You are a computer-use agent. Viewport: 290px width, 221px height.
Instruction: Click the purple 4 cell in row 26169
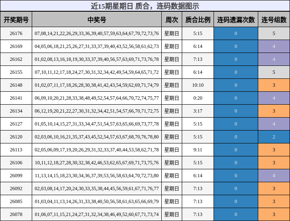274,46
